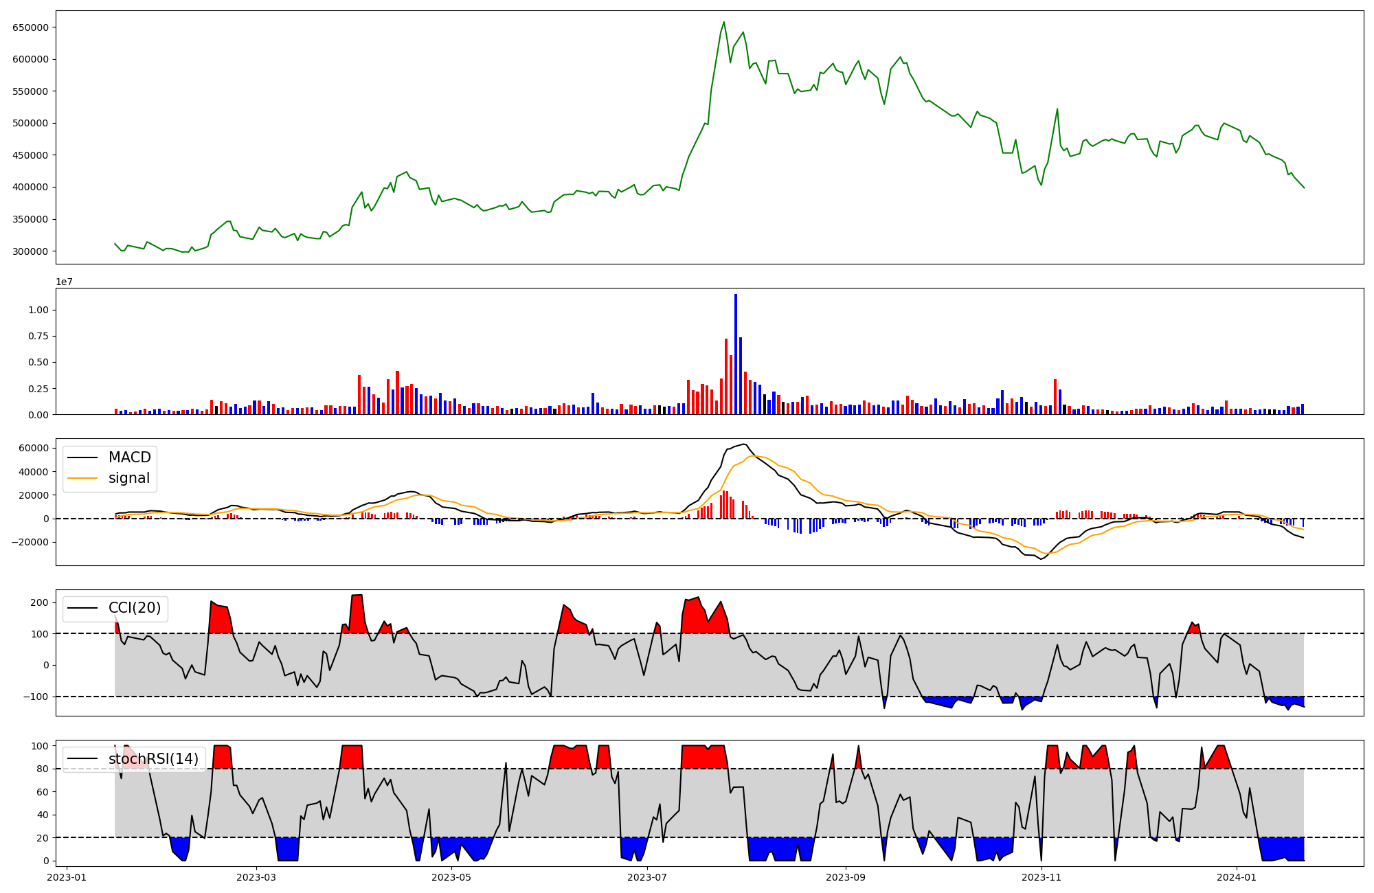Click the CCI(20) legend label

pyautogui.click(x=135, y=608)
